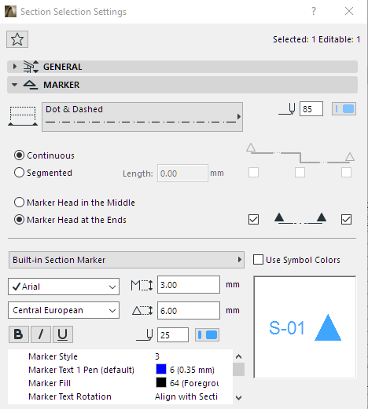The height and width of the screenshot is (409, 368).
Task: Check the left segment marker checkbox
Action: [253, 173]
